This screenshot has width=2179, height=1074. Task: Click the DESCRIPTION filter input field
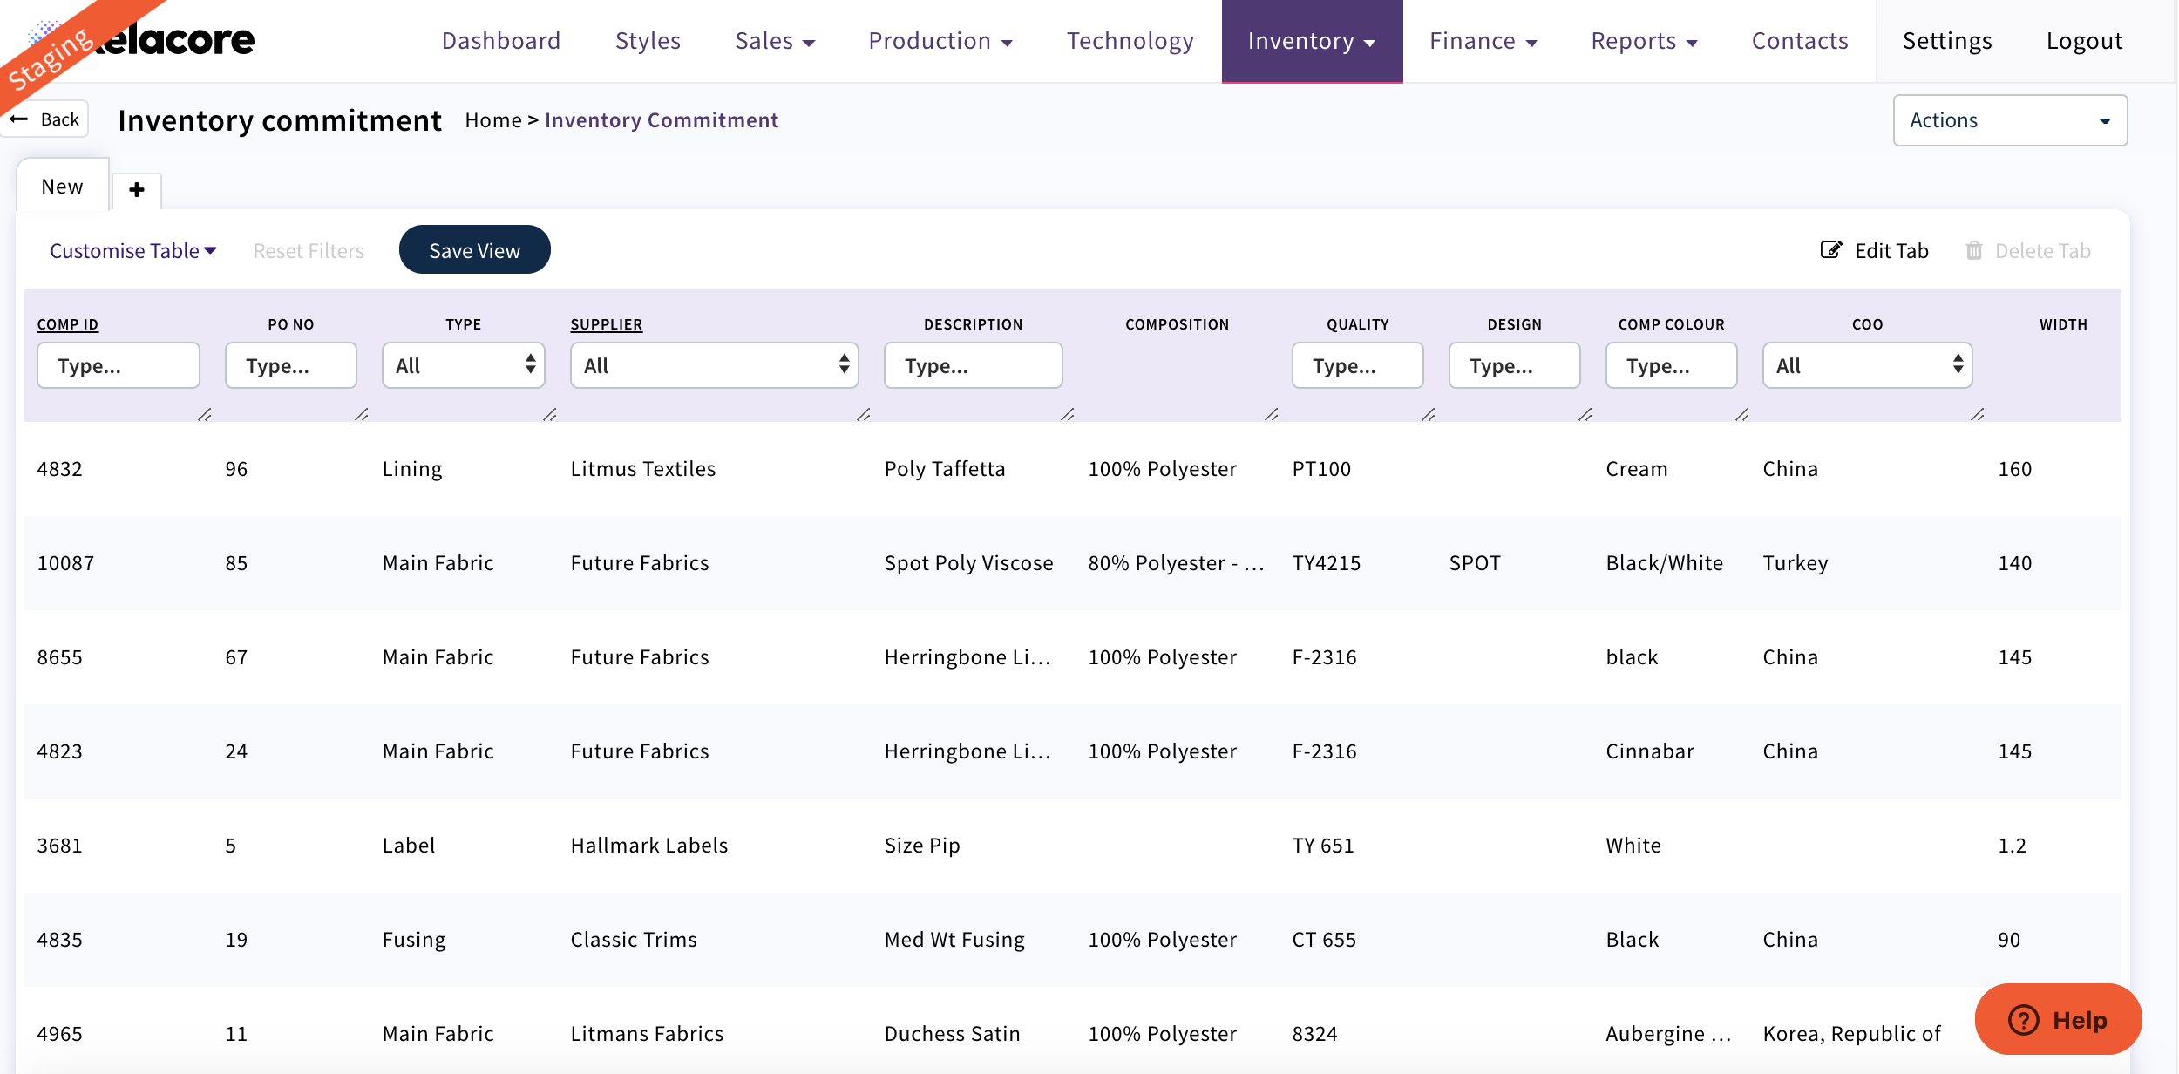coord(973,365)
